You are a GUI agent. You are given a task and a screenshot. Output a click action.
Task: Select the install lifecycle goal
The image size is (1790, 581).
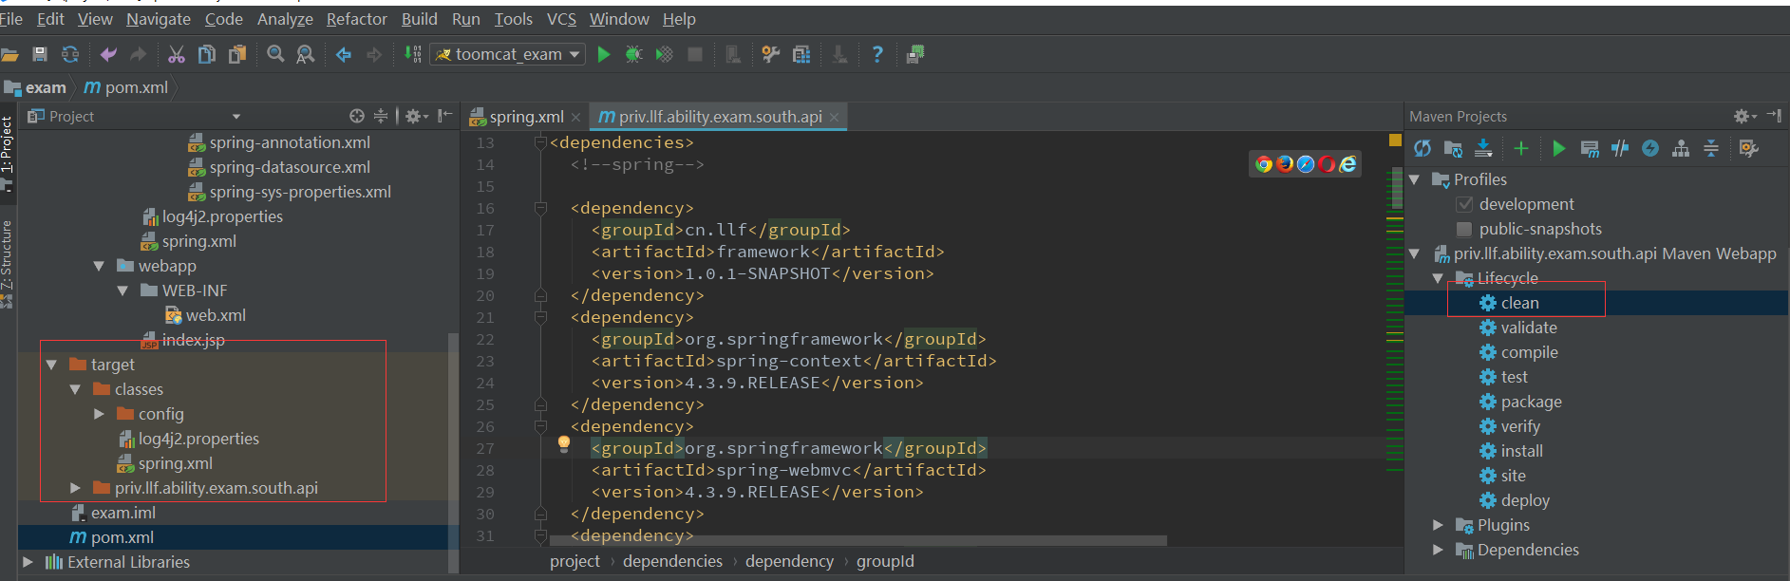point(1521,451)
